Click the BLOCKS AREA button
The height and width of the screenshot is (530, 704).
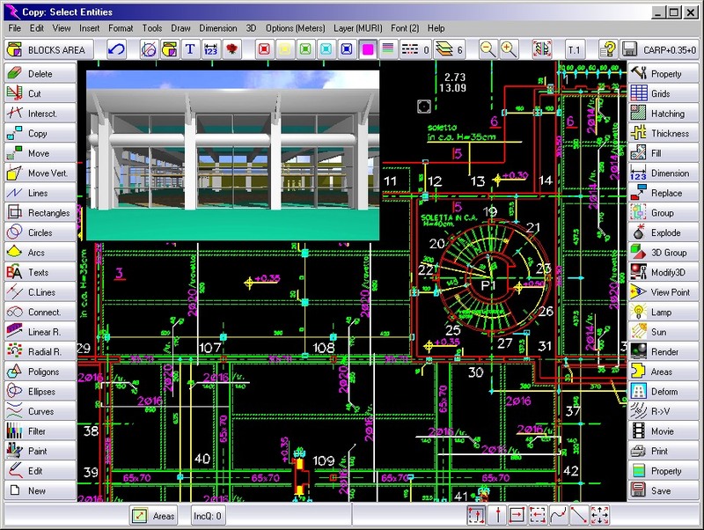49,49
